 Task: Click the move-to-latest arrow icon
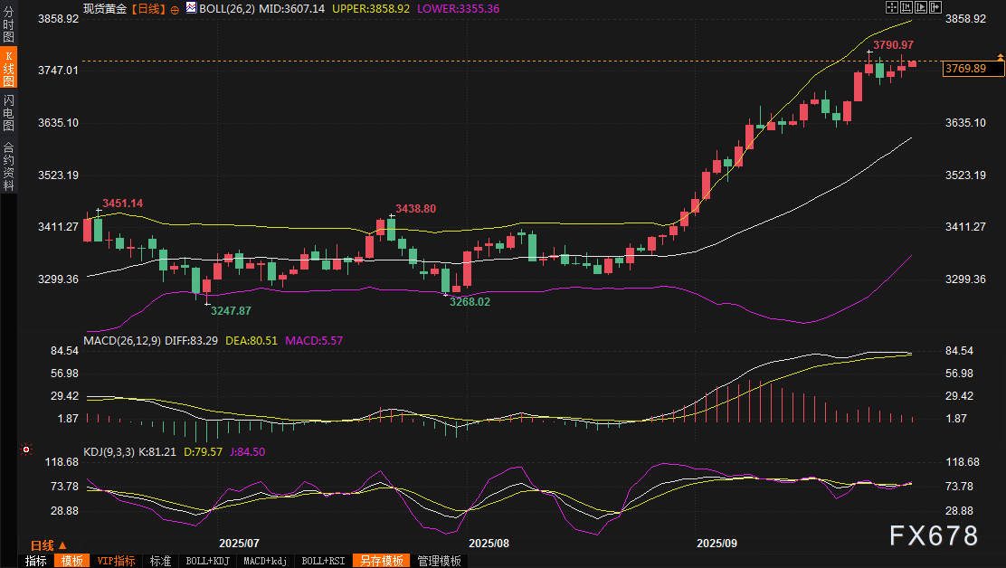click(x=934, y=7)
